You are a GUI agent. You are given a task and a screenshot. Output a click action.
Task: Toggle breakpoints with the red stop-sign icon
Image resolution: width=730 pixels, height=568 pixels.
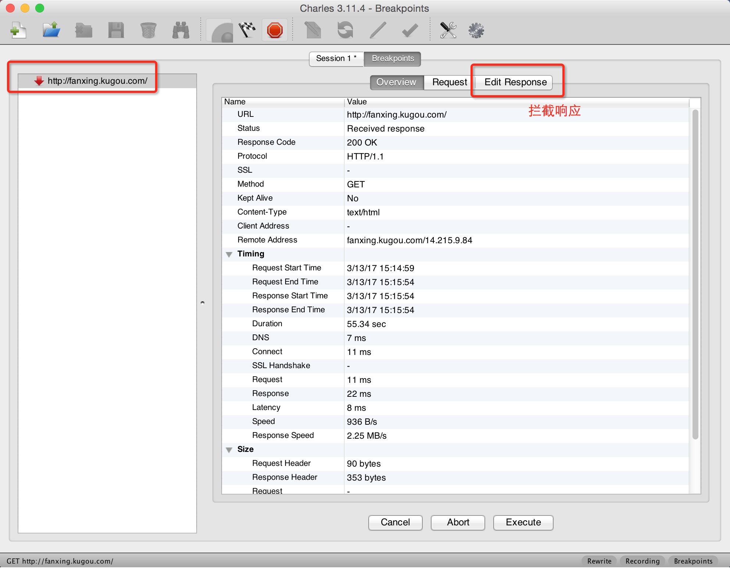pos(275,30)
